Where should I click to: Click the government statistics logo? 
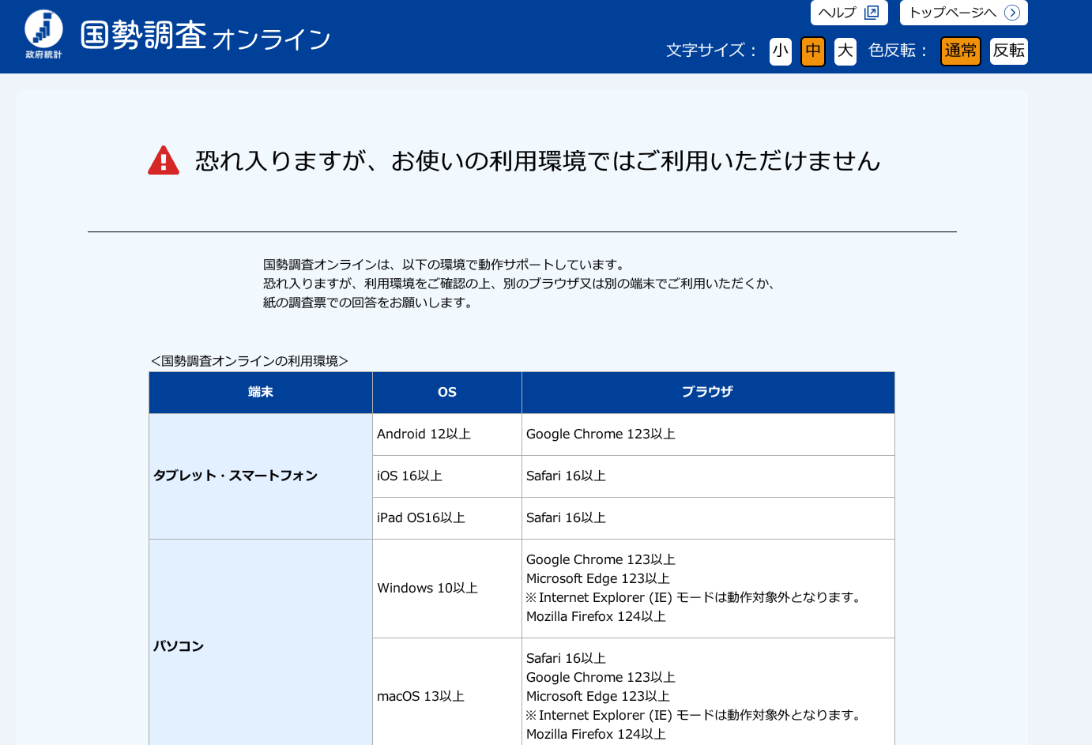(43, 34)
